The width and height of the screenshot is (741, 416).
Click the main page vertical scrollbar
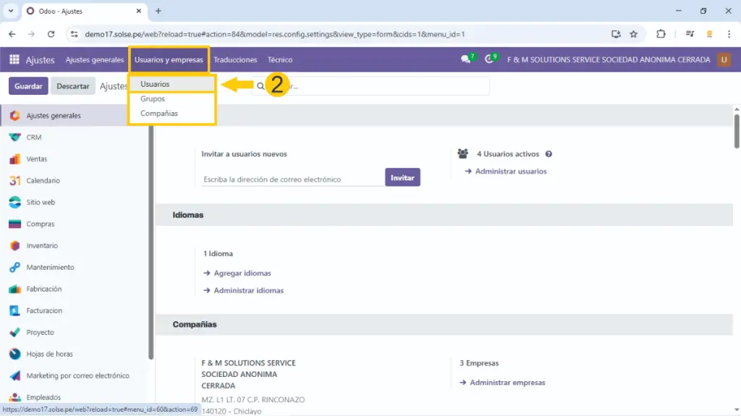coord(737,130)
